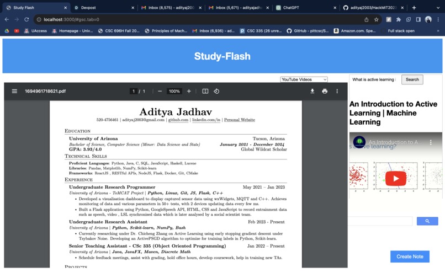Click the search query field 'What is active learning'
This screenshot has width=445, height=278.
click(374, 79)
